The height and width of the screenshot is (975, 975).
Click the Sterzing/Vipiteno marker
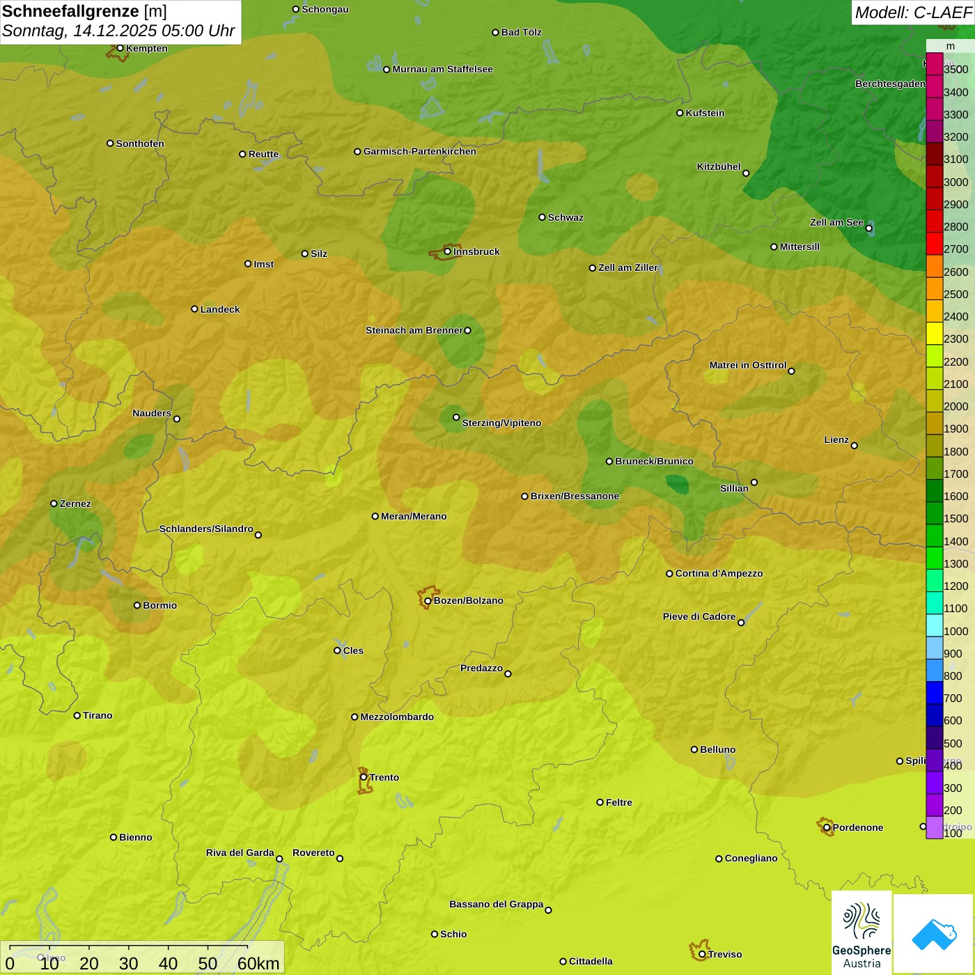pyautogui.click(x=456, y=417)
